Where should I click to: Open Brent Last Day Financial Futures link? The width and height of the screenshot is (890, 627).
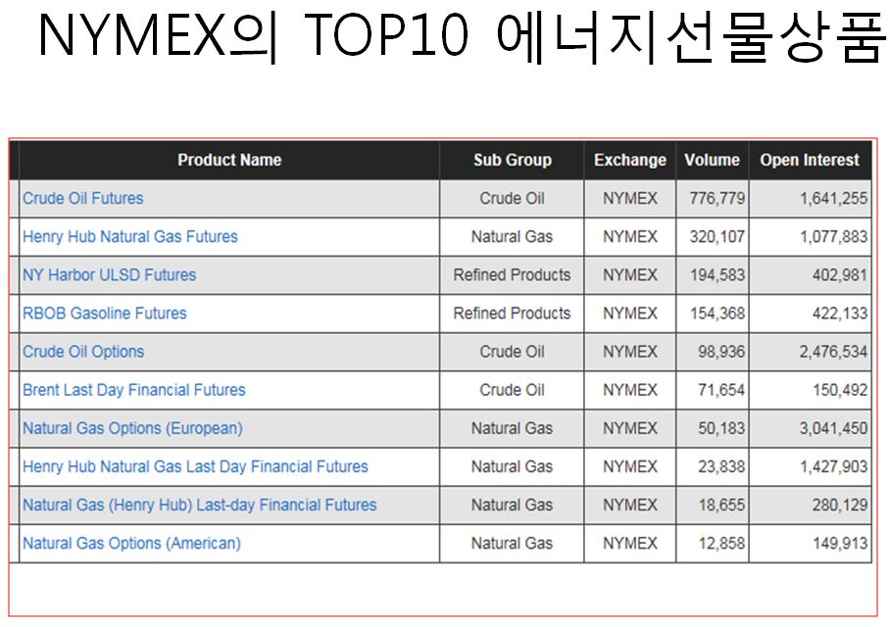[x=134, y=390]
